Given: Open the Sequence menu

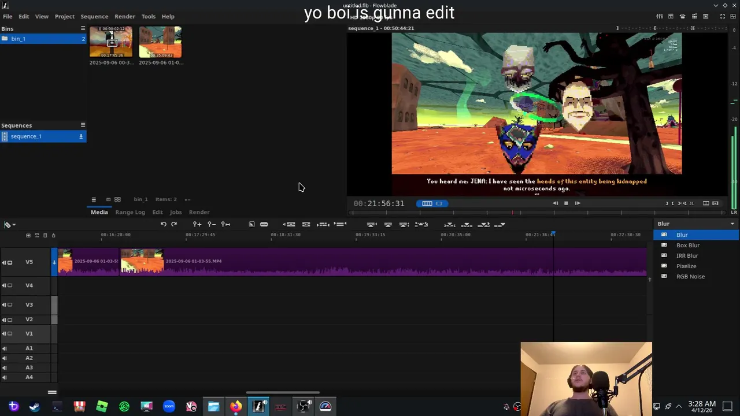Looking at the screenshot, I should coord(94,16).
